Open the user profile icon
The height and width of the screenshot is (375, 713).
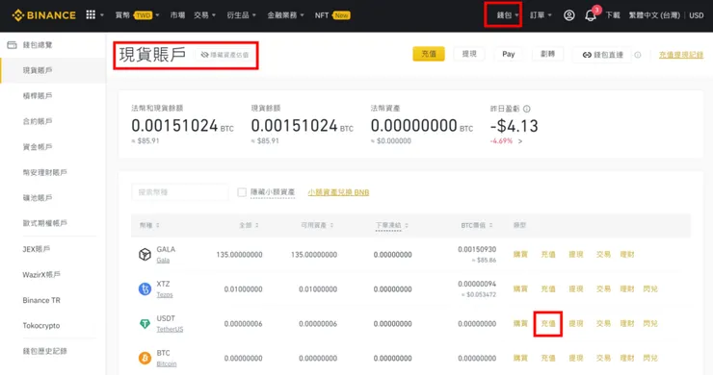point(568,15)
